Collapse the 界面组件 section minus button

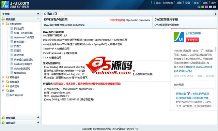38,19
